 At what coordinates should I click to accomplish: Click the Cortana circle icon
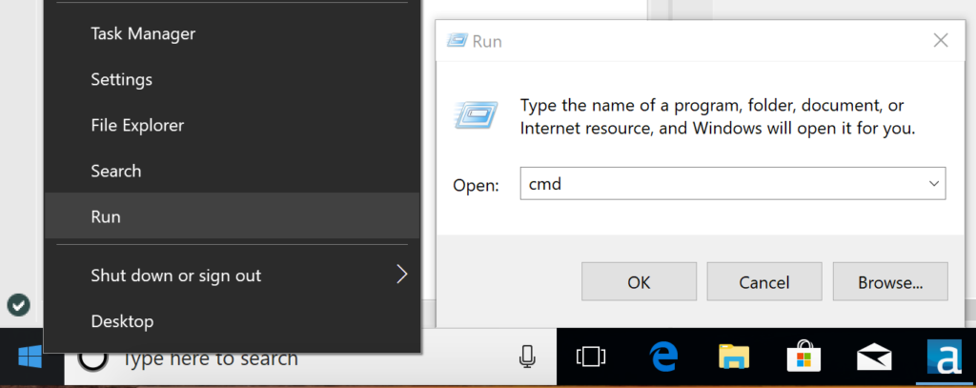(x=91, y=358)
